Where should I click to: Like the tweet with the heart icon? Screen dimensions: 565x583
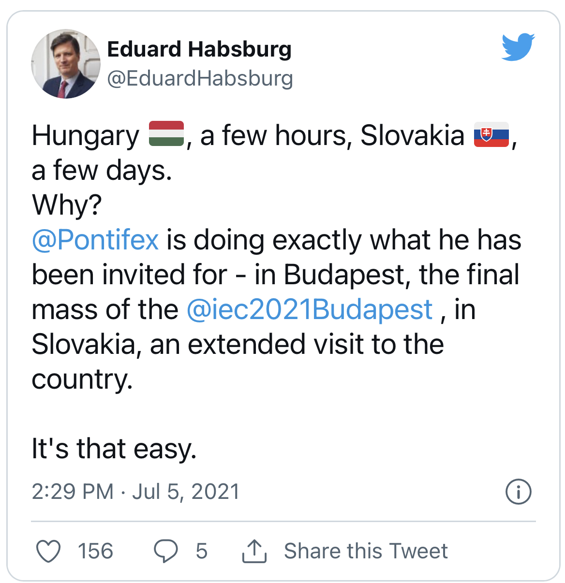(49, 551)
